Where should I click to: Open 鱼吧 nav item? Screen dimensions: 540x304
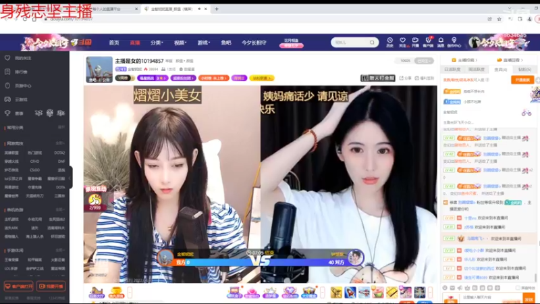coord(226,43)
